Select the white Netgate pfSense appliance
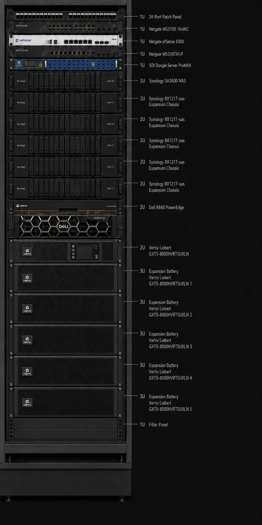 [x=66, y=41]
